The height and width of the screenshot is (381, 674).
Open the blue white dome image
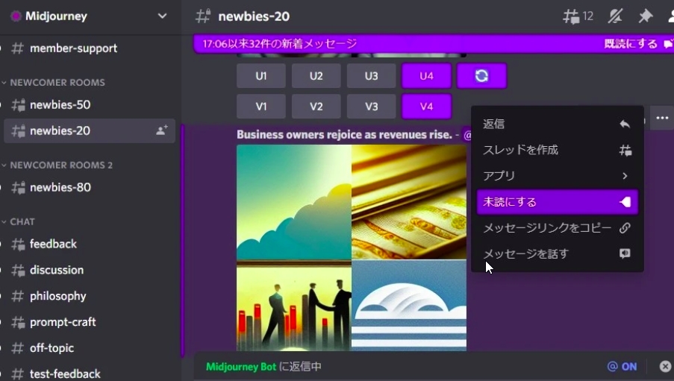pyautogui.click(x=409, y=306)
